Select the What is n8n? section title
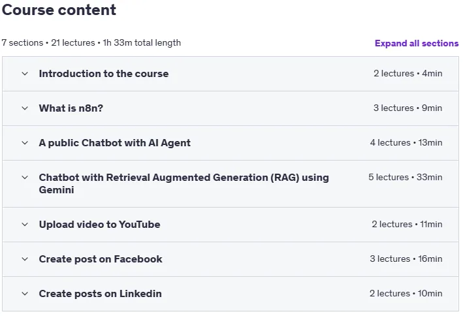Image resolution: width=463 pixels, height=316 pixels. coord(71,108)
